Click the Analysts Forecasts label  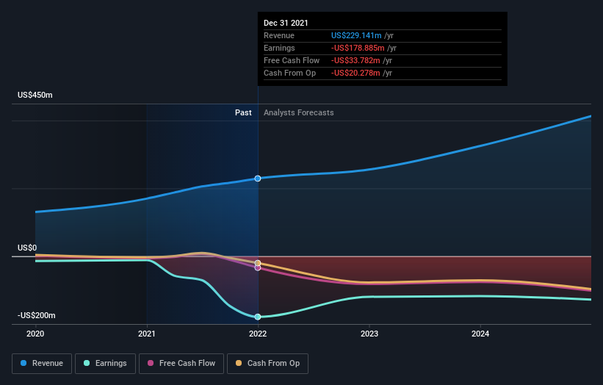click(298, 112)
